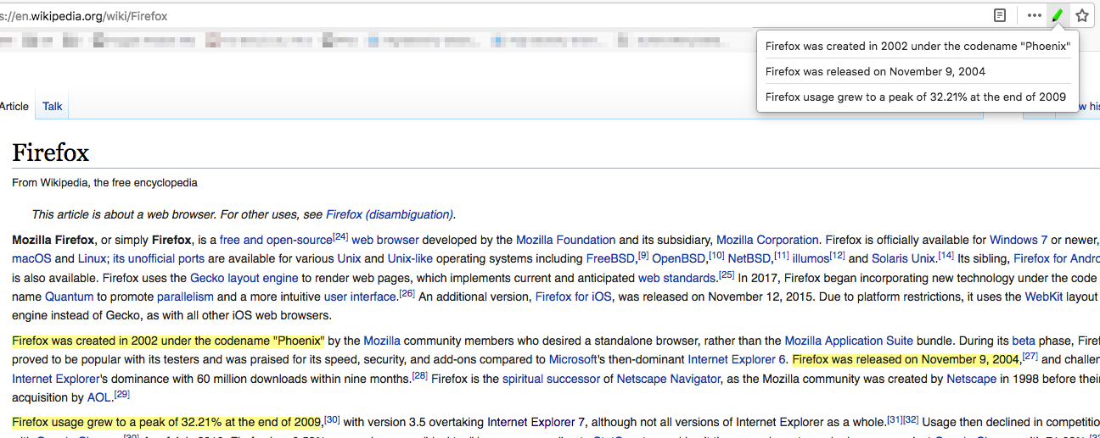The width and height of the screenshot is (1100, 438).
Task: Open the Linux link
Action: pyautogui.click(x=93, y=258)
